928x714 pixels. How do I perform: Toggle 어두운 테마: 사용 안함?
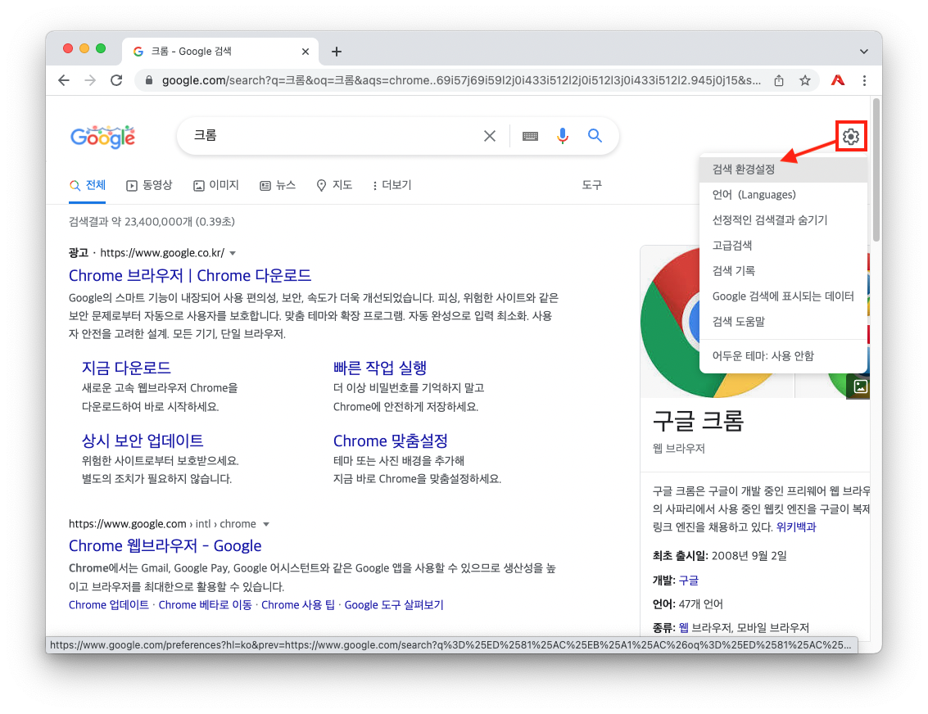[784, 356]
